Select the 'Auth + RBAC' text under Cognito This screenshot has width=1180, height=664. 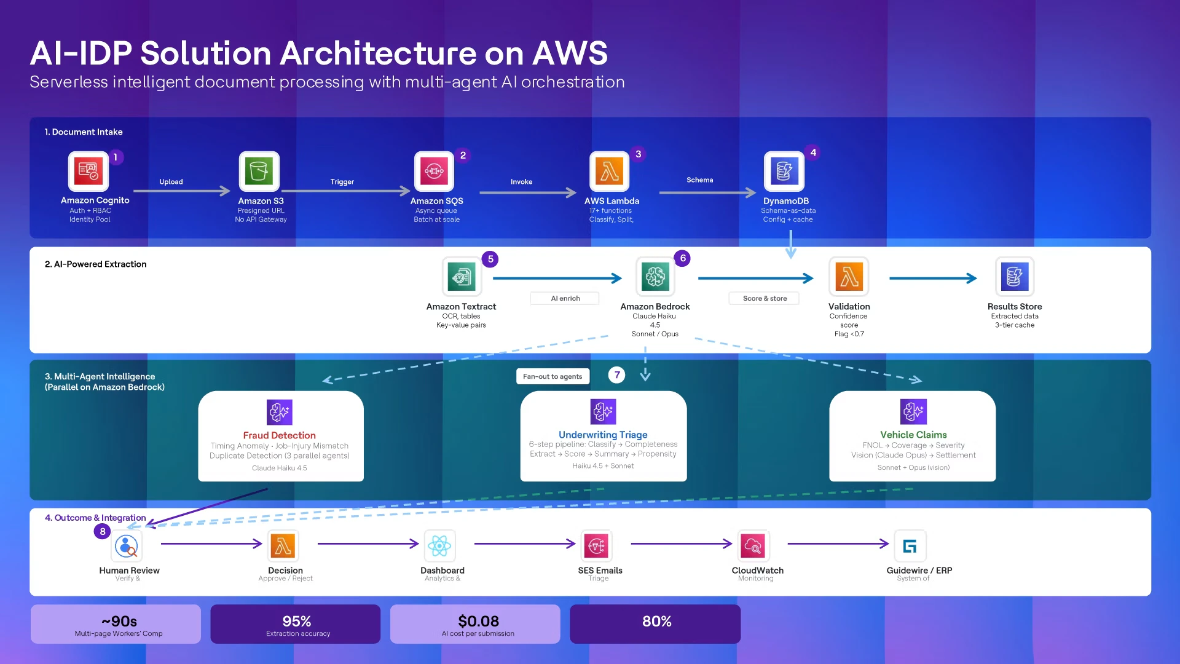point(90,211)
